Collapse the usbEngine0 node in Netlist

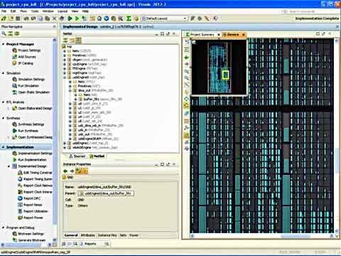65,78
